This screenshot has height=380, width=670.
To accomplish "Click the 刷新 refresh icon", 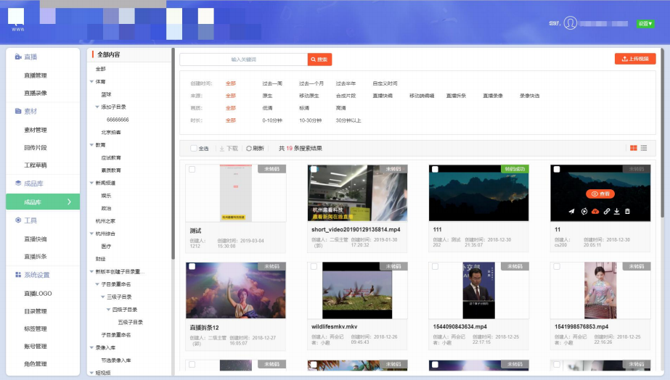I will click(249, 149).
